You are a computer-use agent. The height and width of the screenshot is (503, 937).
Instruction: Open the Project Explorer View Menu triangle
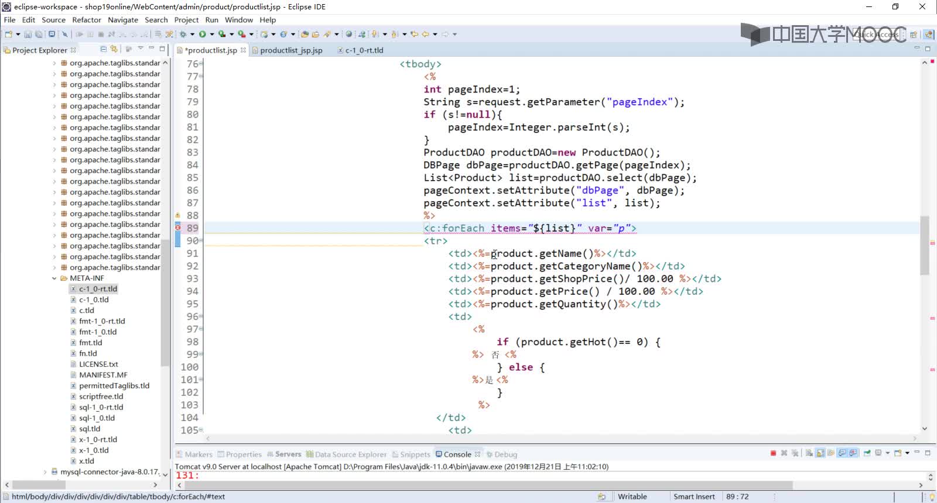click(x=141, y=49)
